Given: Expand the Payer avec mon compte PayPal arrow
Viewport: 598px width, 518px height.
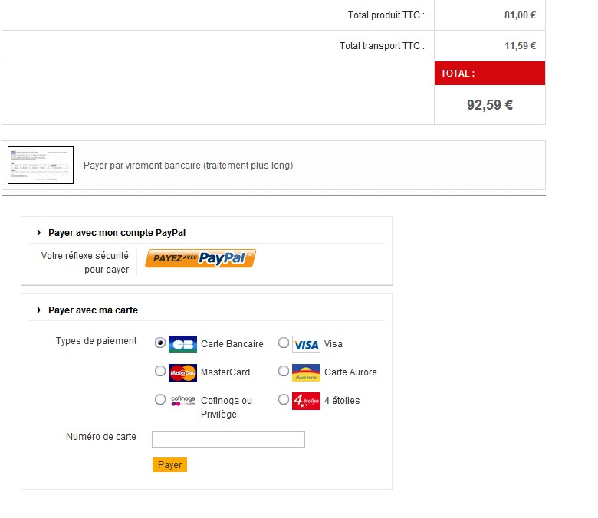Looking at the screenshot, I should pos(38,232).
